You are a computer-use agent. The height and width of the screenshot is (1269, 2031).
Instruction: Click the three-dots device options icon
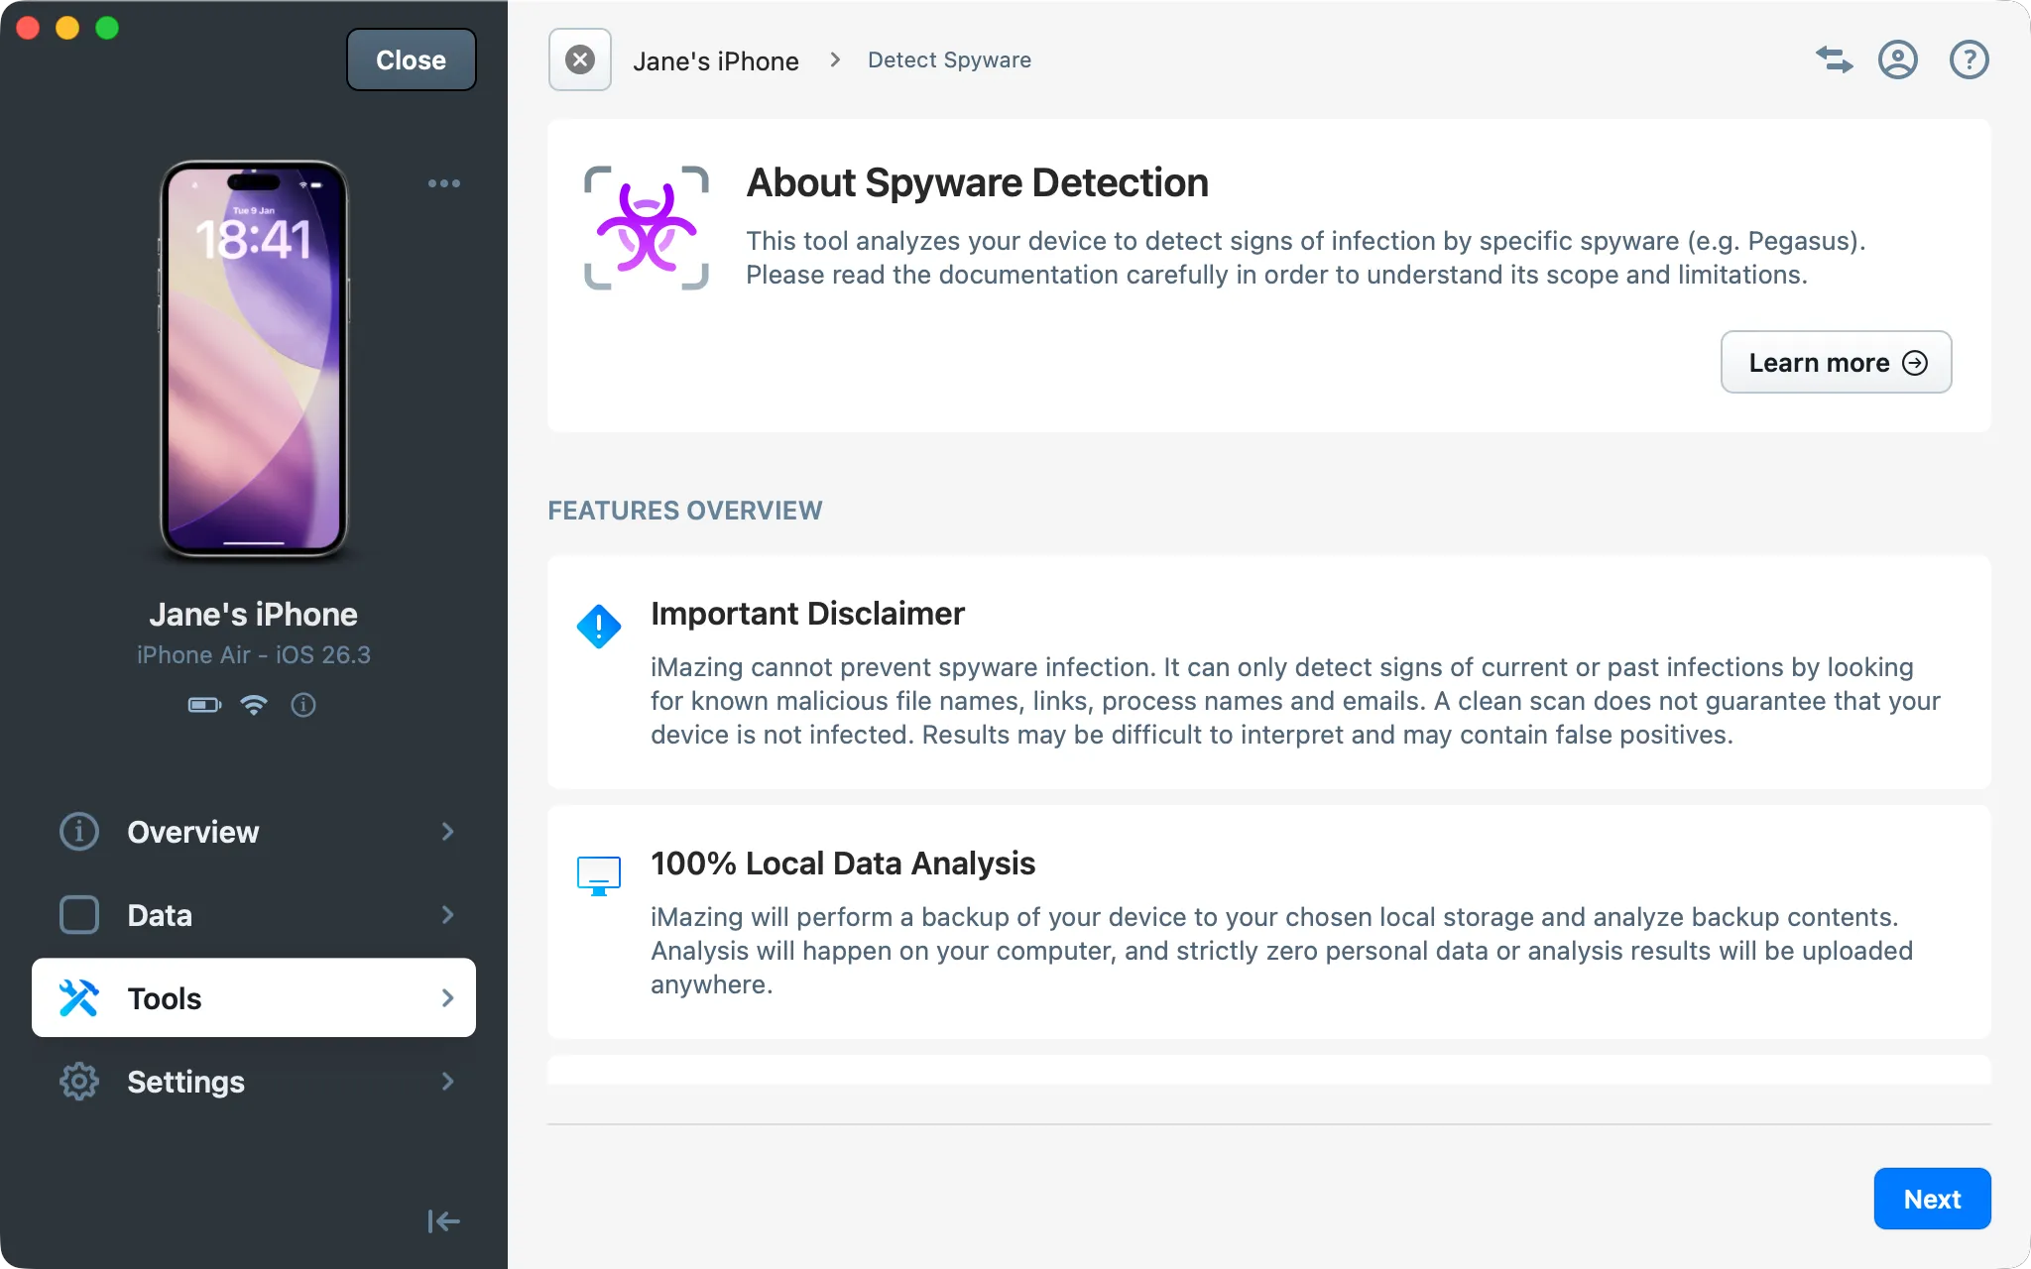tap(443, 183)
